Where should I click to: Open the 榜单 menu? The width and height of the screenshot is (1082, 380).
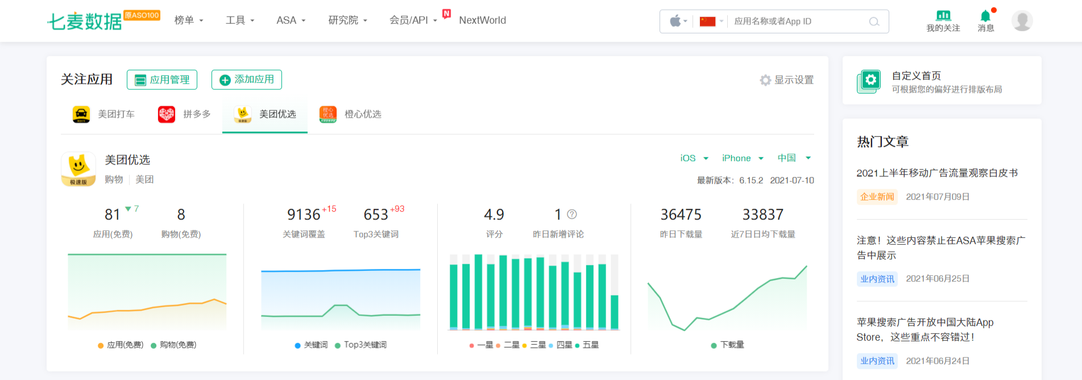(x=189, y=20)
